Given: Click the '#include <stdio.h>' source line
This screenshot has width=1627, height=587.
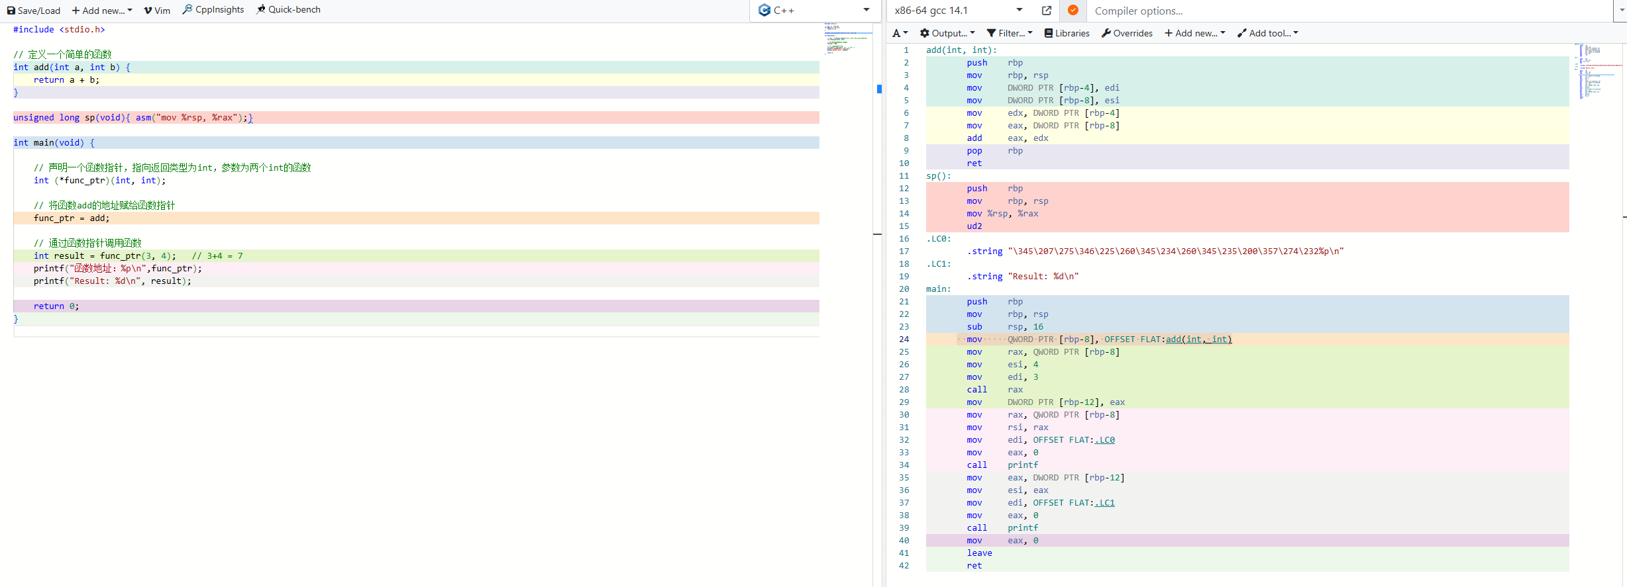Looking at the screenshot, I should (59, 30).
